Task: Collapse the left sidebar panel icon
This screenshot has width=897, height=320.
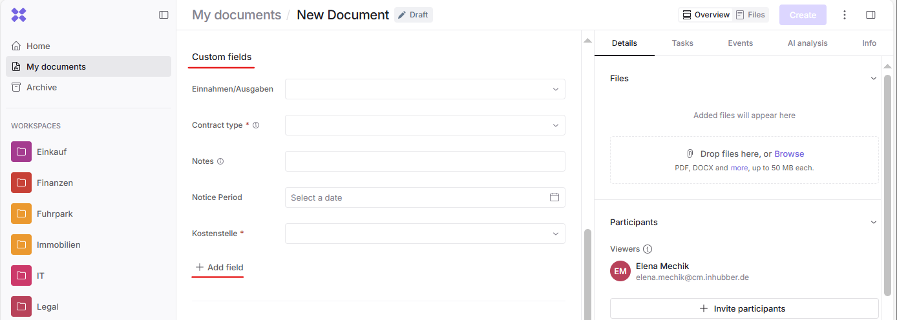Action: (x=164, y=15)
